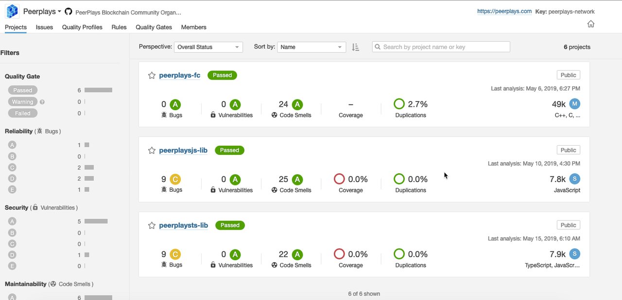This screenshot has width=622, height=300.
Task: Click peerplaysjs-lib Bugs rating C badge
Action: tap(175, 179)
